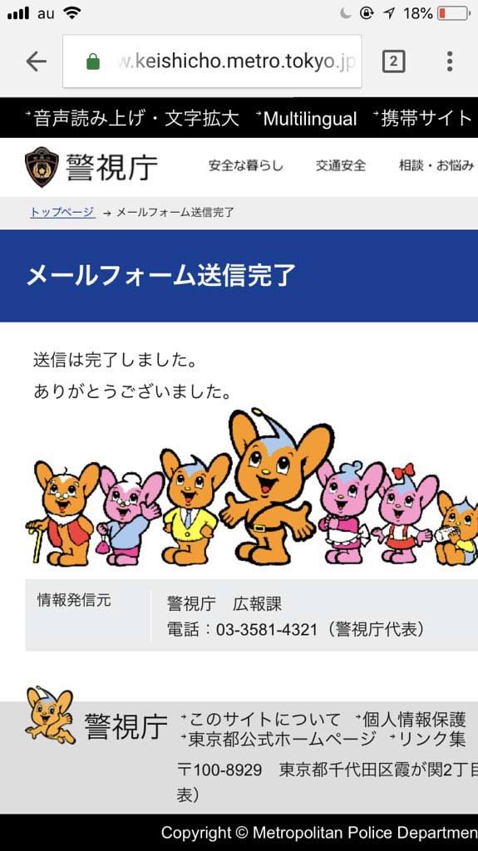
Task: Click the large central Pipo-kun mascot image
Action: [x=272, y=487]
